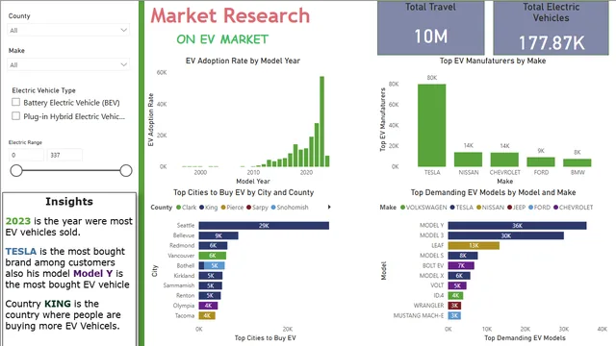Click the TESLA 80K manufacturer bar

[x=432, y=125]
